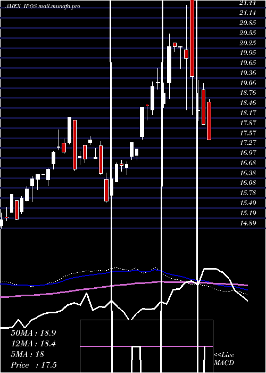266x373 pixels.
Task: Click the 20.25 price axis label
Action: point(248,43)
